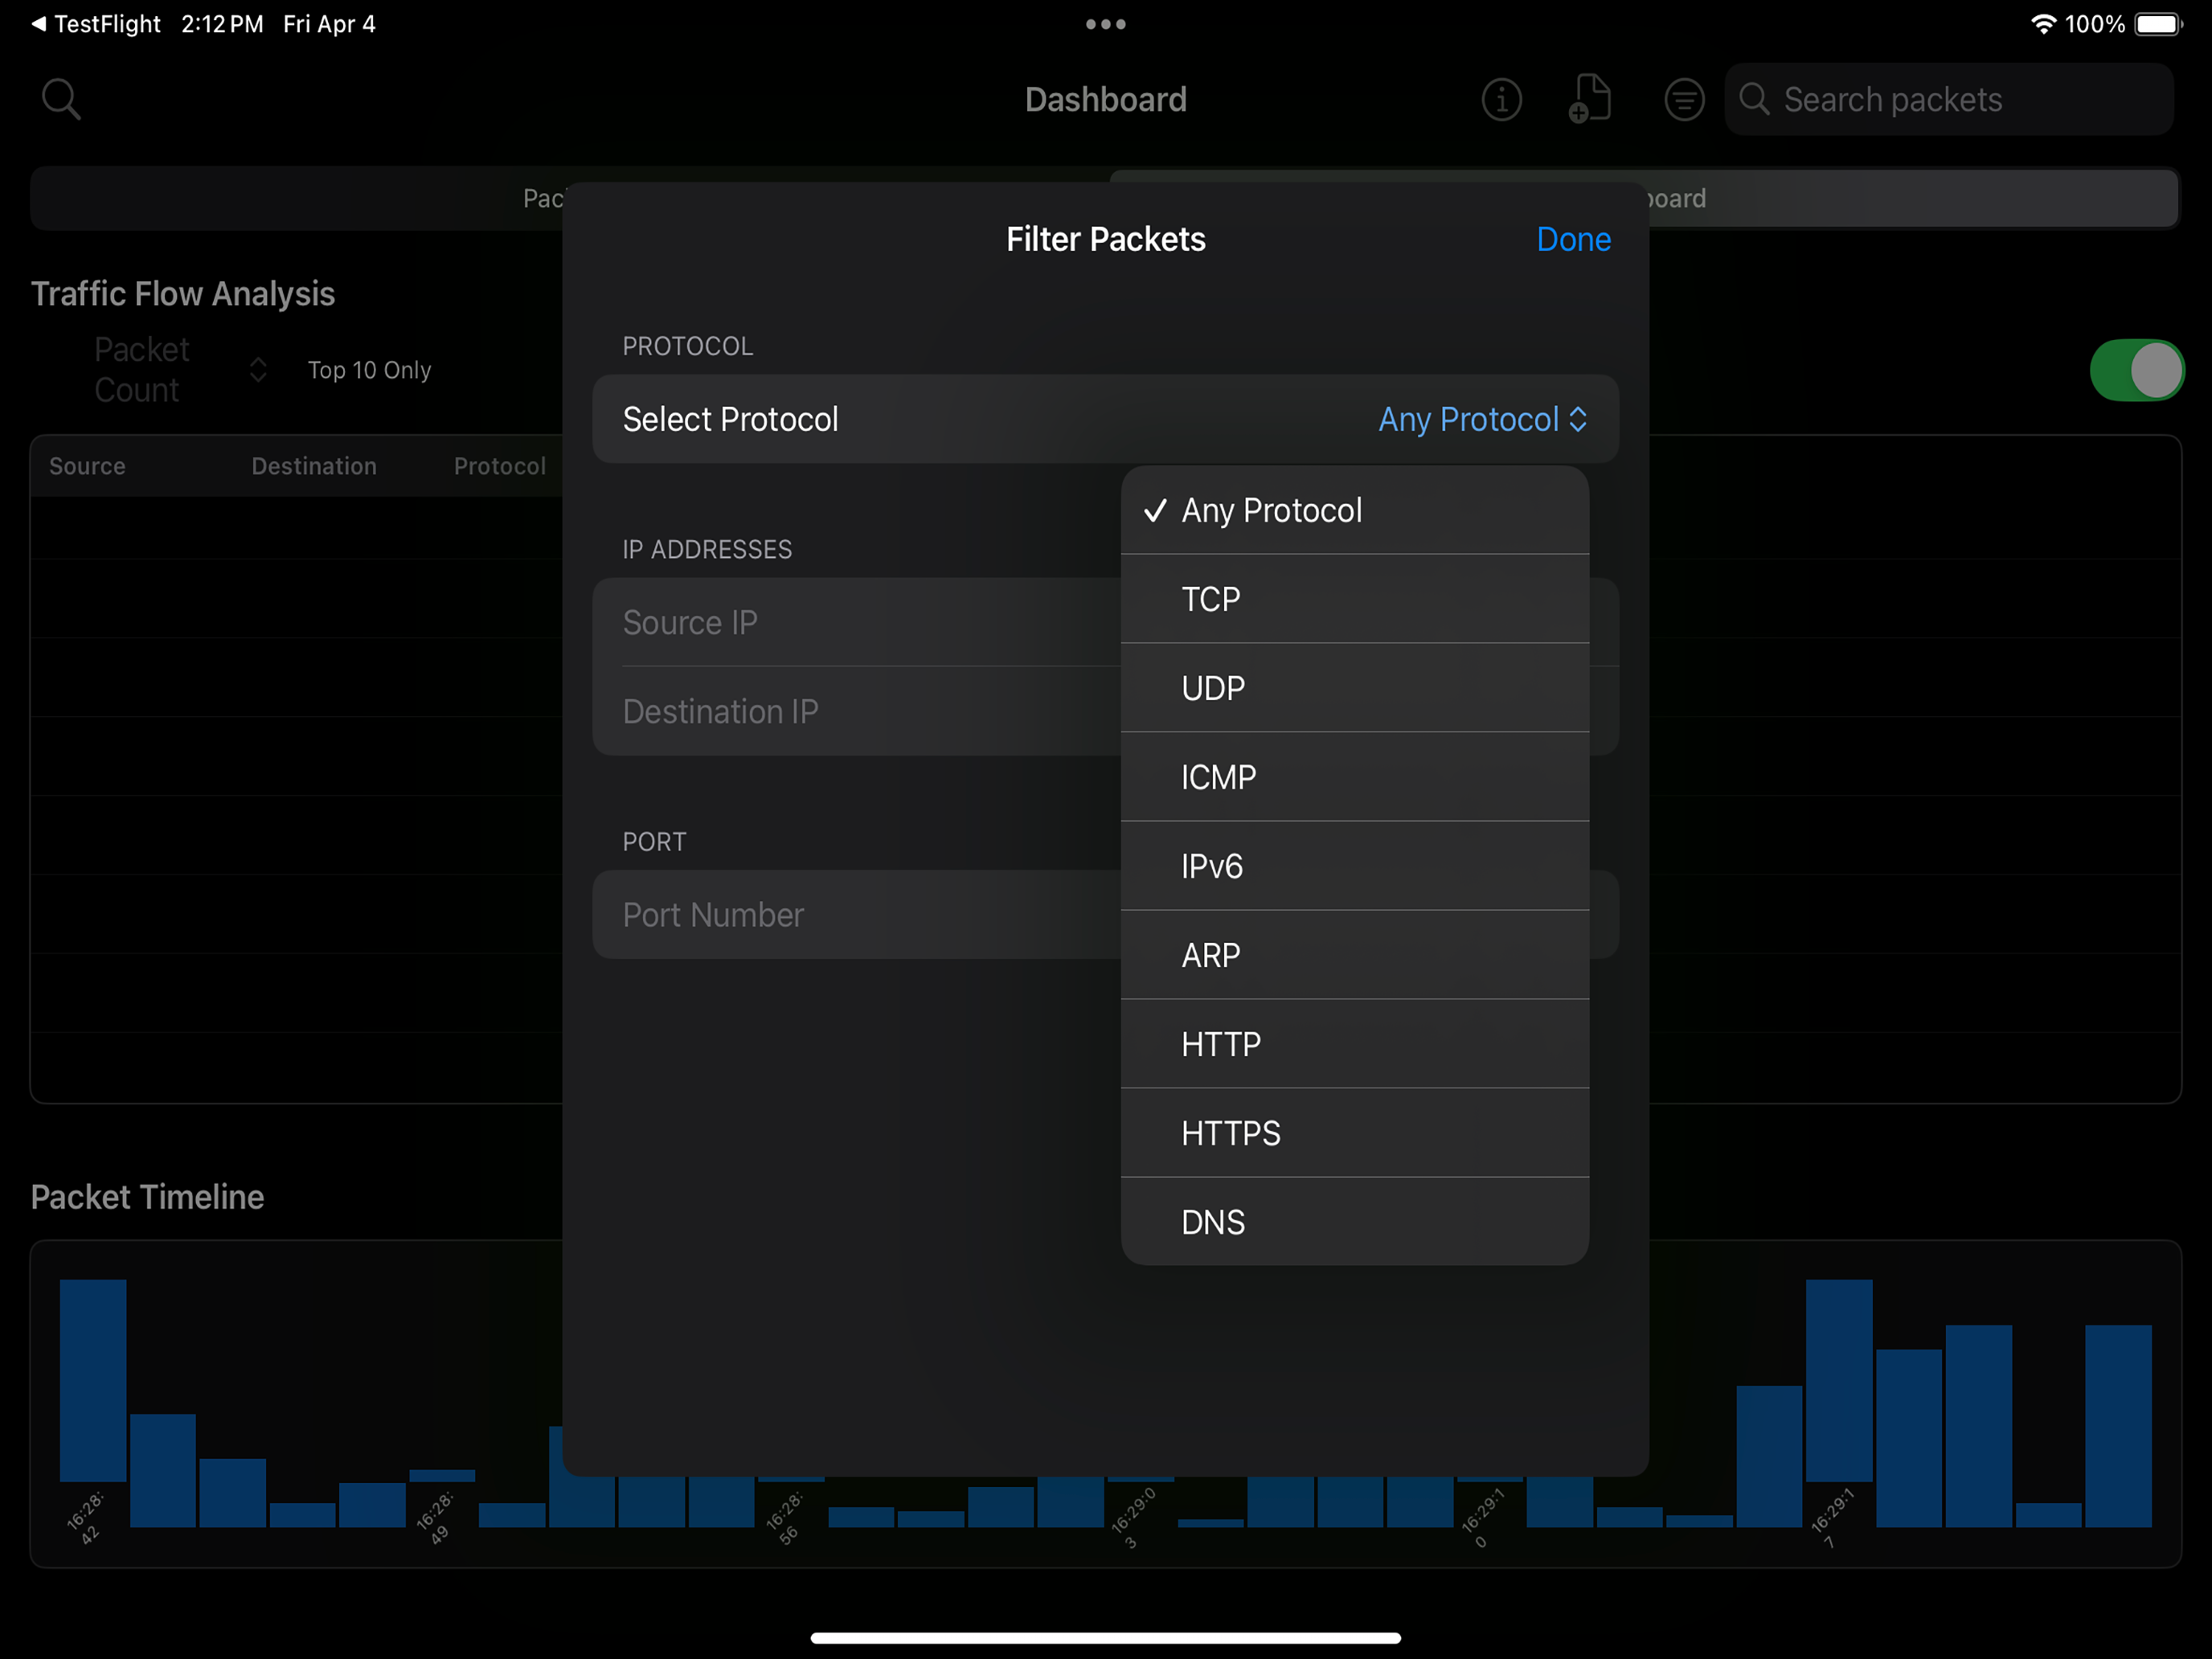
Task: Select TCP from protocol menu
Action: 1354,599
